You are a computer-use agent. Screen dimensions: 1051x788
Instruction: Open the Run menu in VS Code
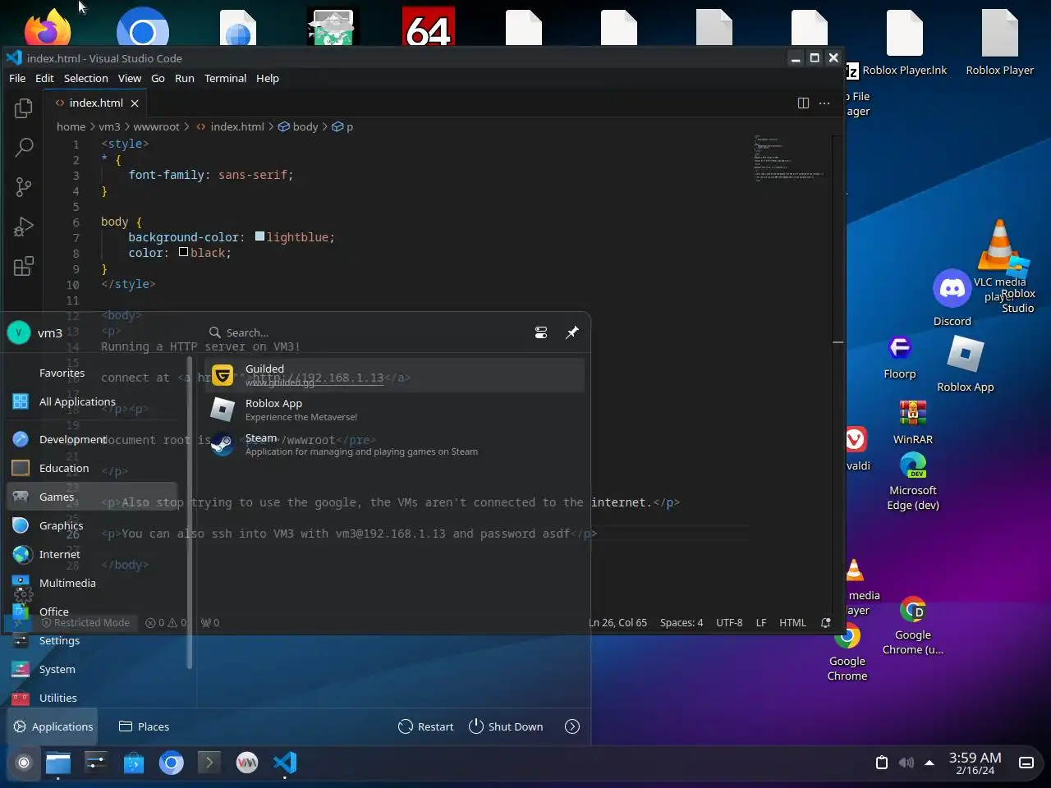point(185,78)
